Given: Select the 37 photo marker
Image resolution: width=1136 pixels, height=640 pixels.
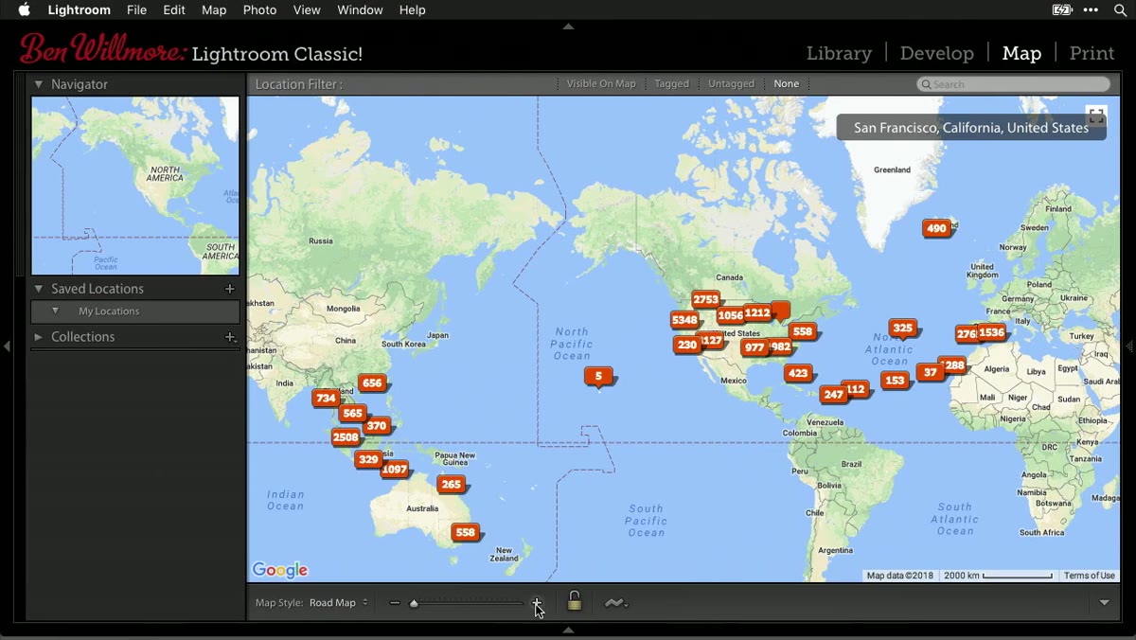Looking at the screenshot, I should [931, 373].
